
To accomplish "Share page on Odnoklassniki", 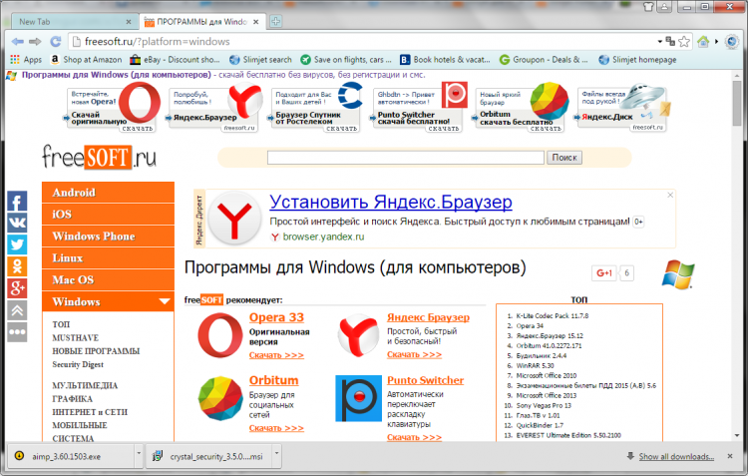I will pos(17,266).
